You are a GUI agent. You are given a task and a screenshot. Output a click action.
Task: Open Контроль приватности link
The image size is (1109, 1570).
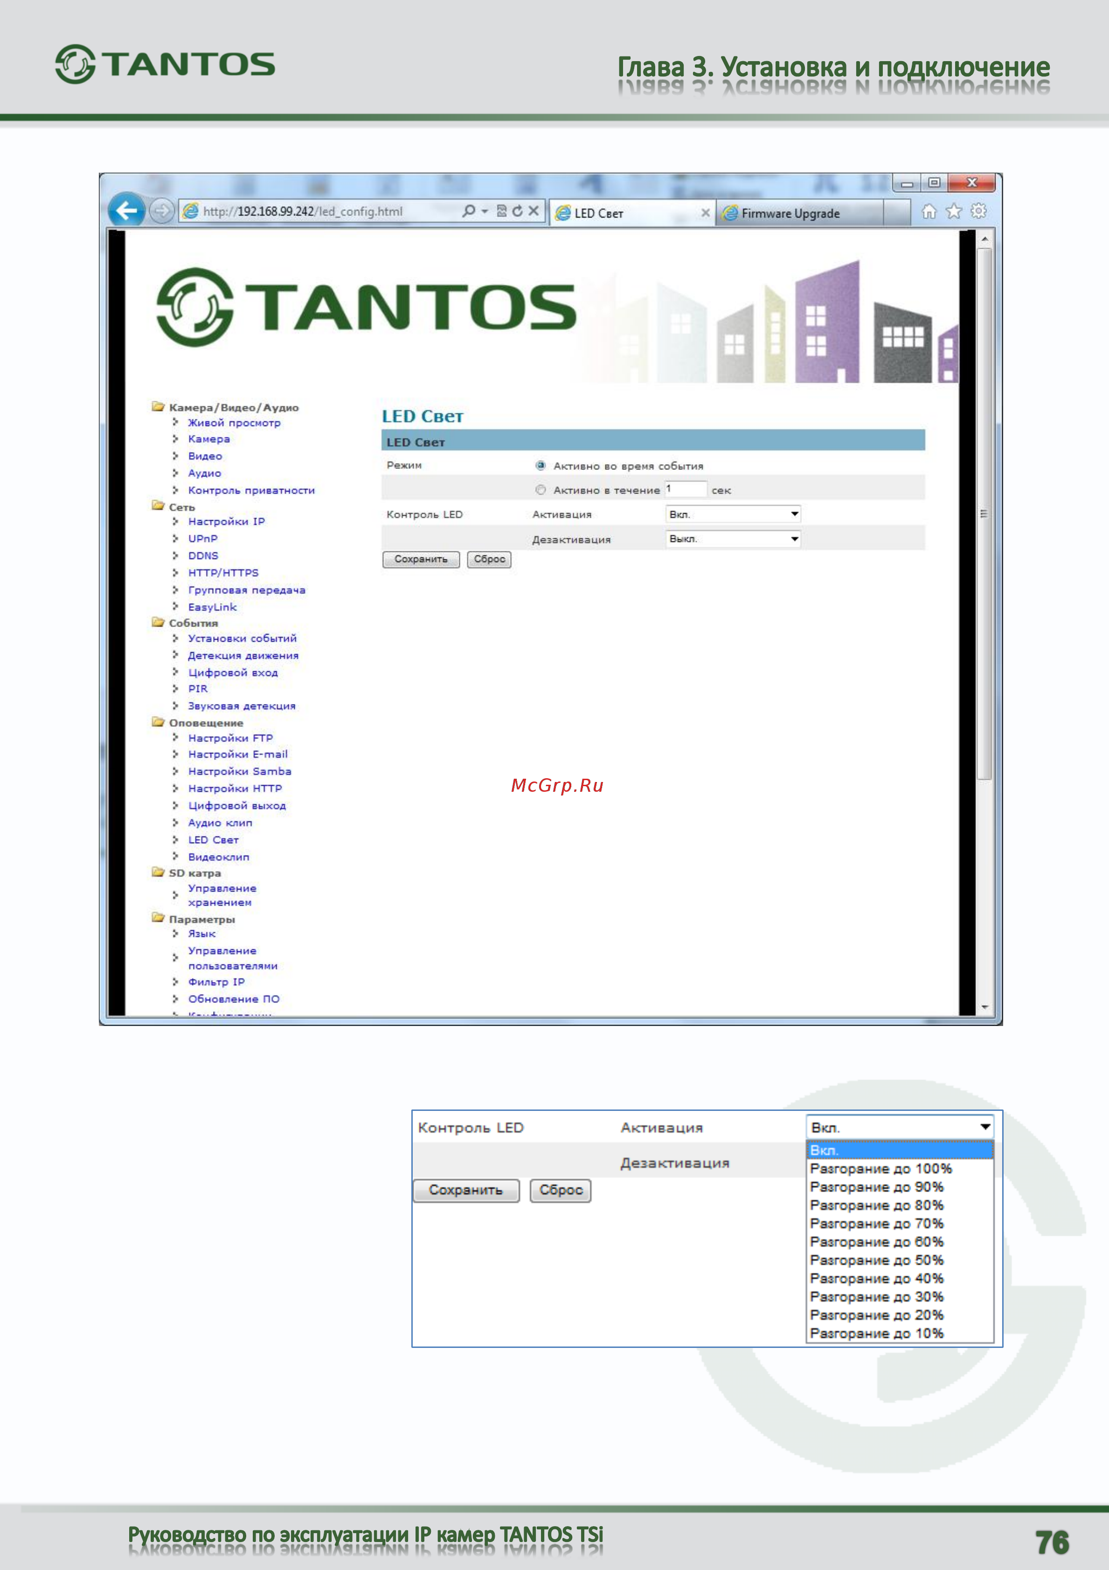tap(251, 490)
